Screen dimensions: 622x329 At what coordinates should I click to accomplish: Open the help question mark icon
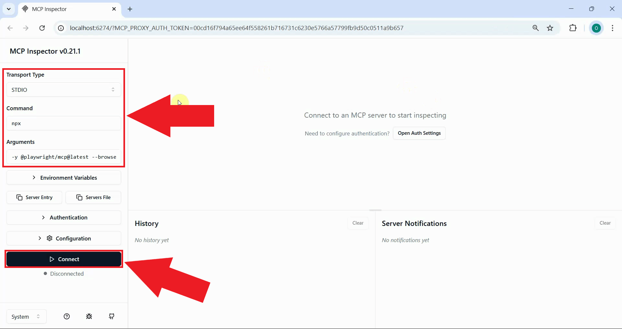67,316
